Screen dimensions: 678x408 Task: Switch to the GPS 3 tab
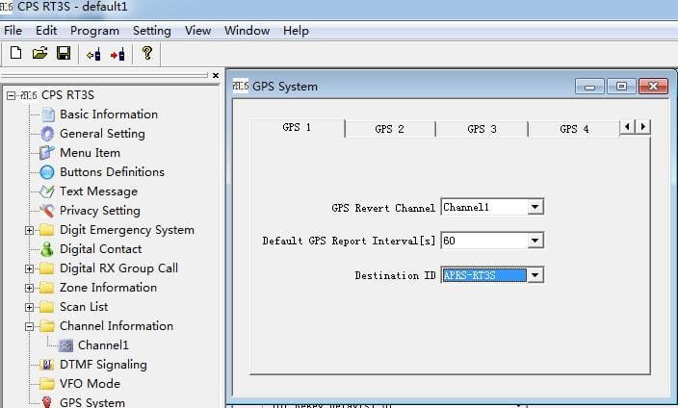click(482, 129)
